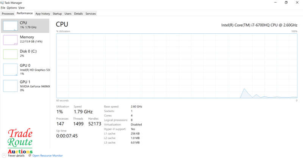Open the View menu
This screenshot has height=161, width=303.
point(22,8)
